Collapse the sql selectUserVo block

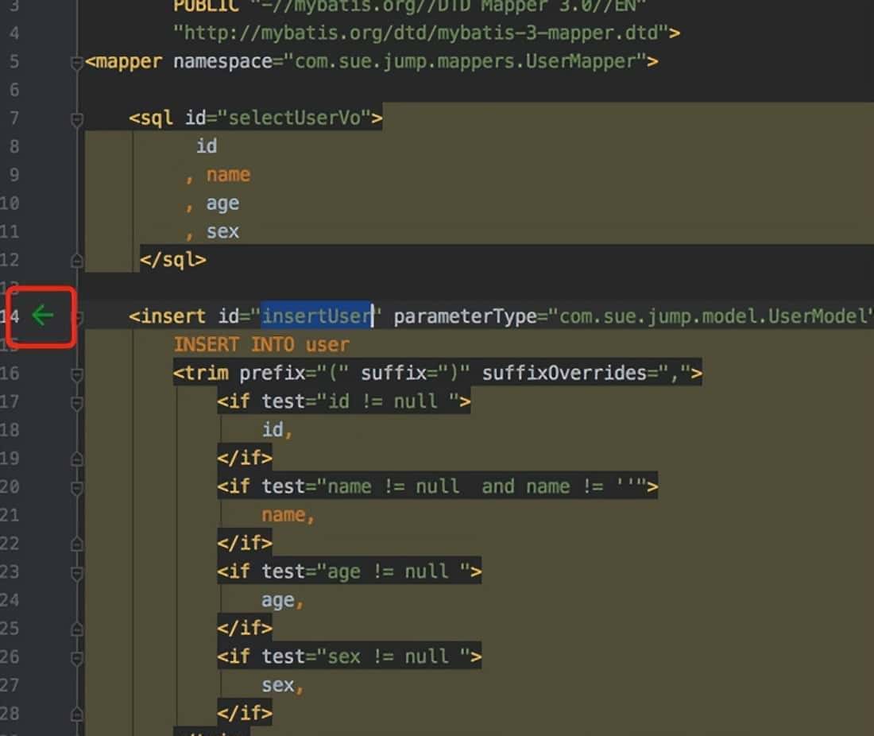pyautogui.click(x=76, y=119)
